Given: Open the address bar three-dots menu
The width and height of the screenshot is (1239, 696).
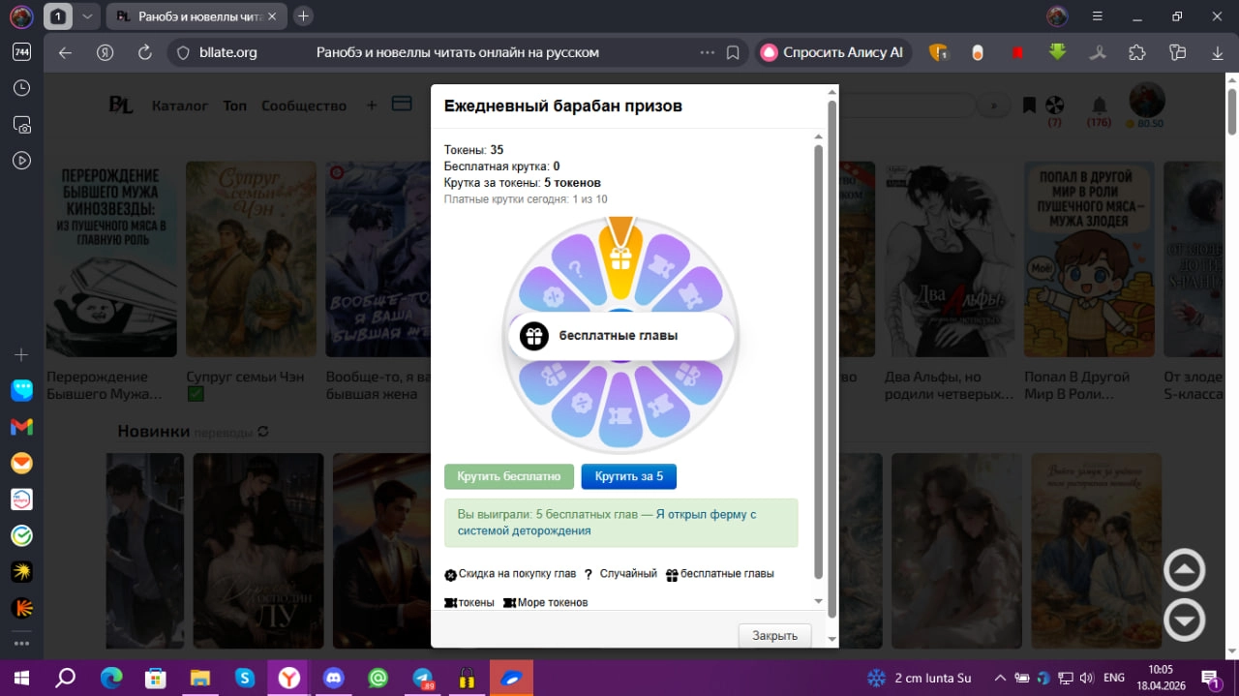Looking at the screenshot, I should (708, 53).
